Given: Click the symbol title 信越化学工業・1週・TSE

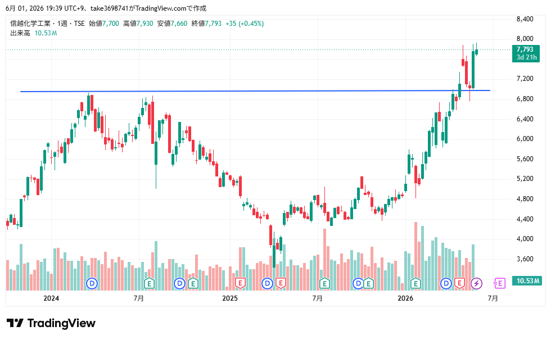Looking at the screenshot, I should [47, 24].
